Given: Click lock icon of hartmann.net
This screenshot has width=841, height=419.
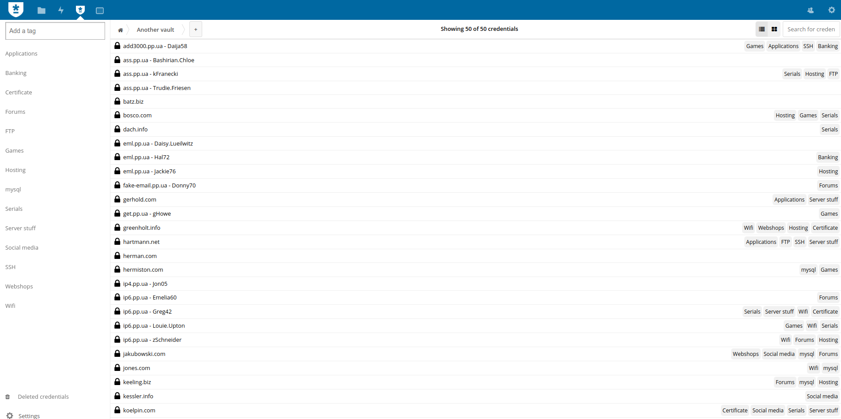Looking at the screenshot, I should (117, 241).
